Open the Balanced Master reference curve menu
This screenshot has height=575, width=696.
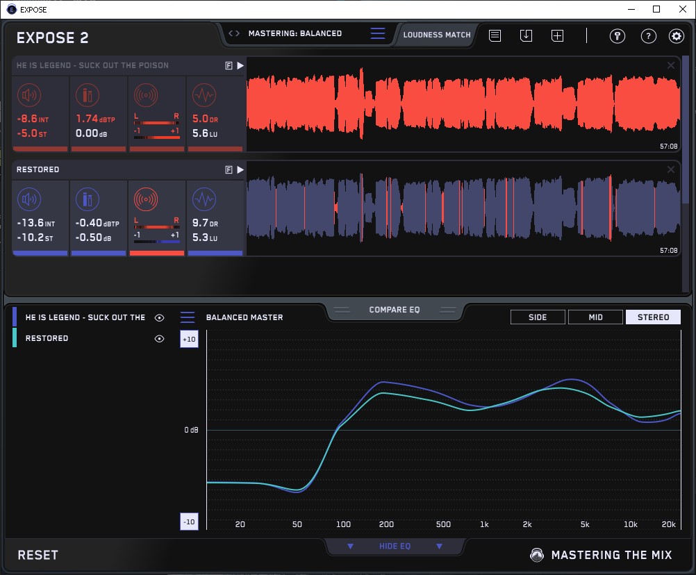(188, 317)
